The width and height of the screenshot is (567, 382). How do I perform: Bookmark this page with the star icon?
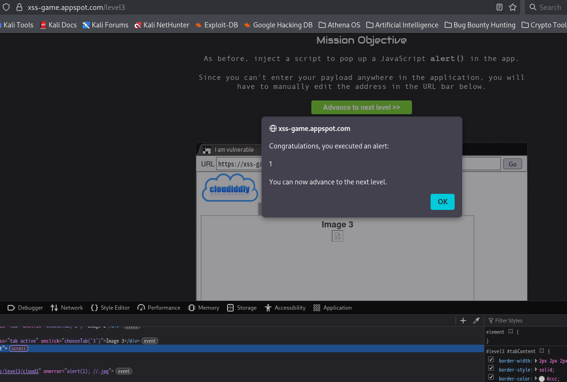click(x=513, y=7)
